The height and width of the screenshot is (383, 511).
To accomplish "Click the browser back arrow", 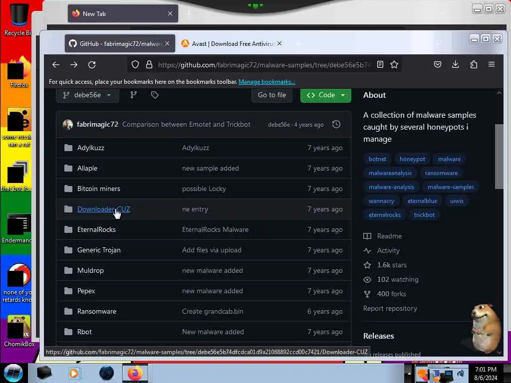I will 56,64.
